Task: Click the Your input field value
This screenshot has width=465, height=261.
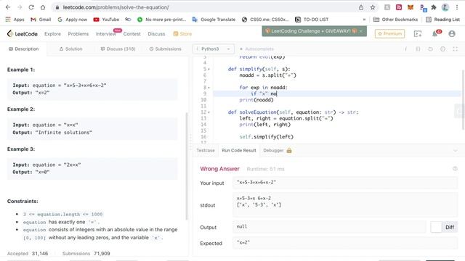Action: coord(345,183)
